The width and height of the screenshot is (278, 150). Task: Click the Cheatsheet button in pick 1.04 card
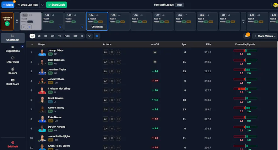97,27
